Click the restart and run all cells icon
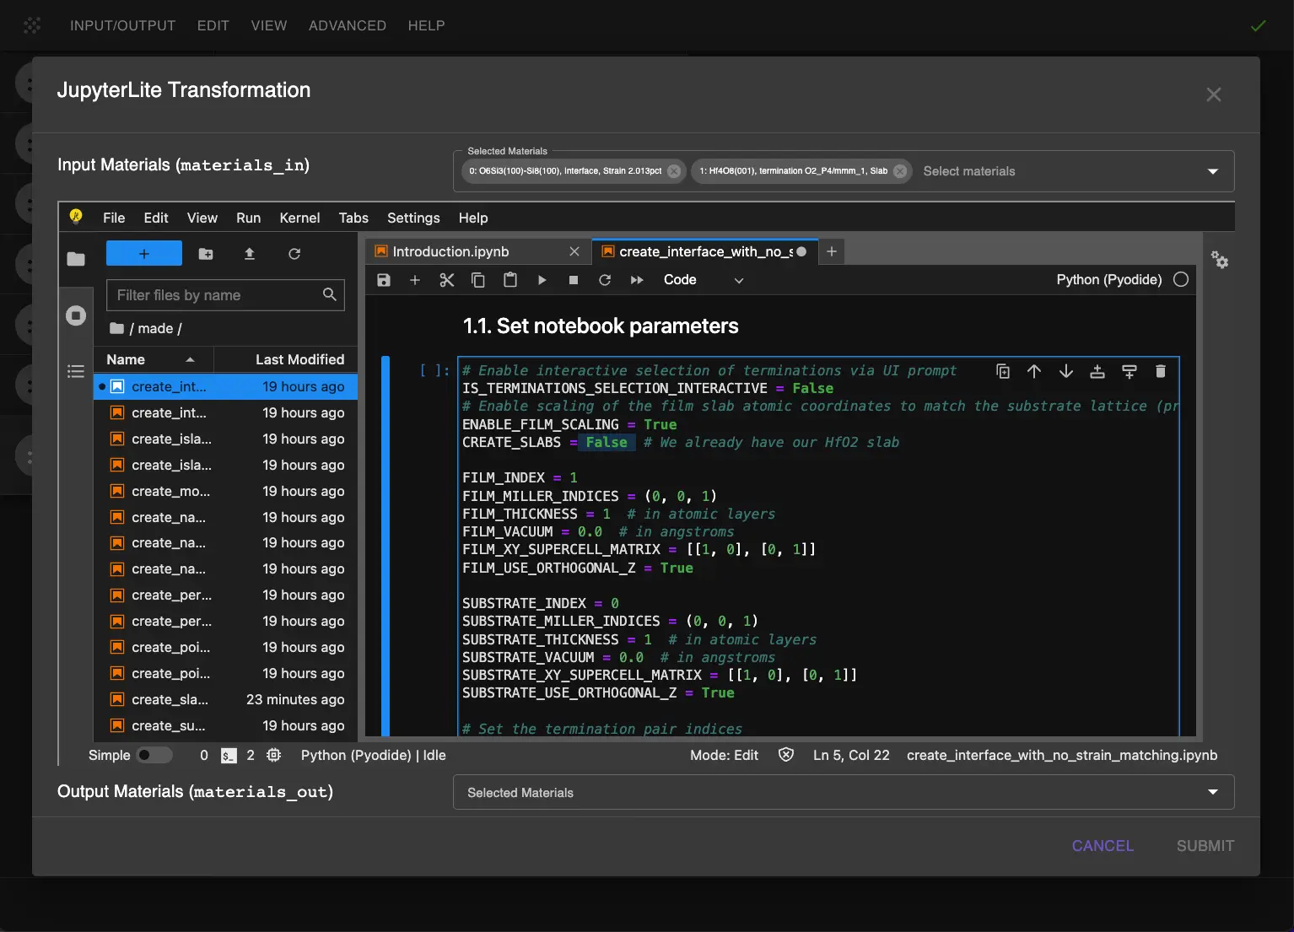 click(637, 280)
